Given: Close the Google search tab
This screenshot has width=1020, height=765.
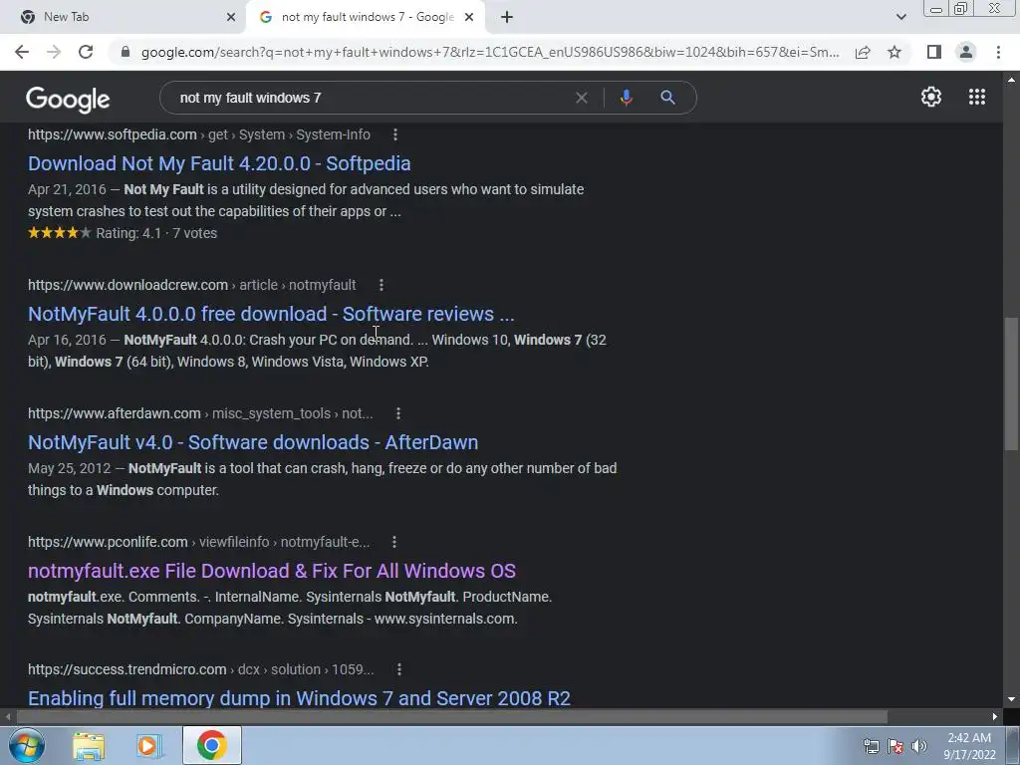Looking at the screenshot, I should [x=469, y=17].
